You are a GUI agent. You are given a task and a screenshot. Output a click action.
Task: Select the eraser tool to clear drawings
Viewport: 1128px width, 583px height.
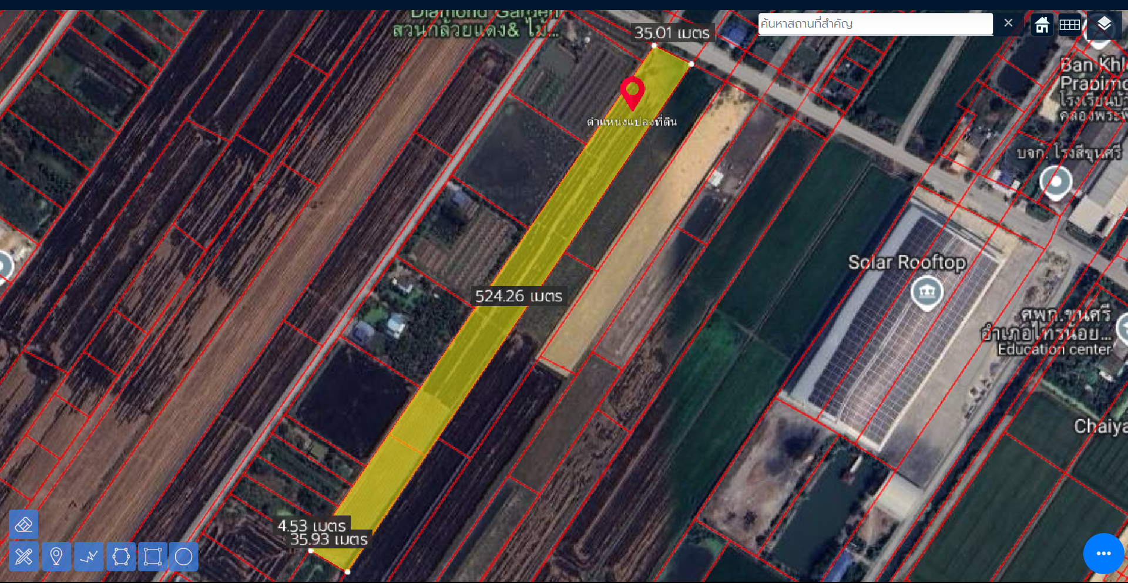[23, 524]
